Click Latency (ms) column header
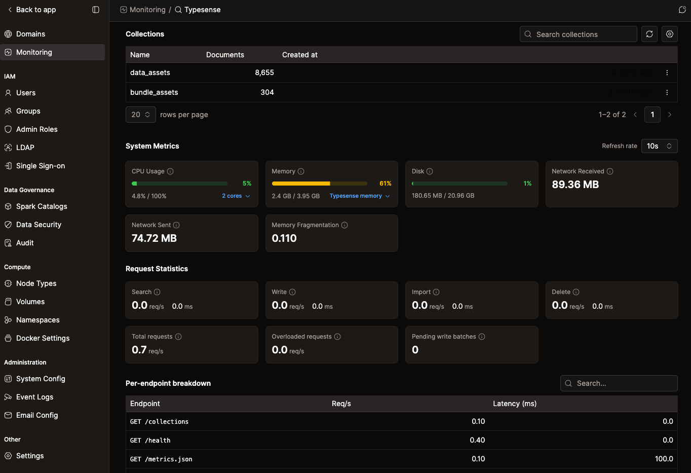 [x=515, y=404]
